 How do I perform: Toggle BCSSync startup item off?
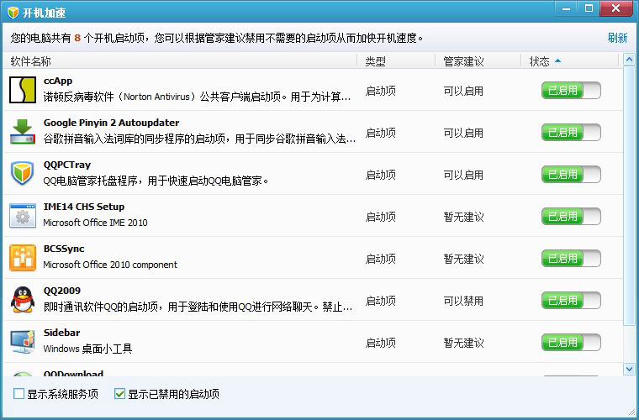point(571,259)
